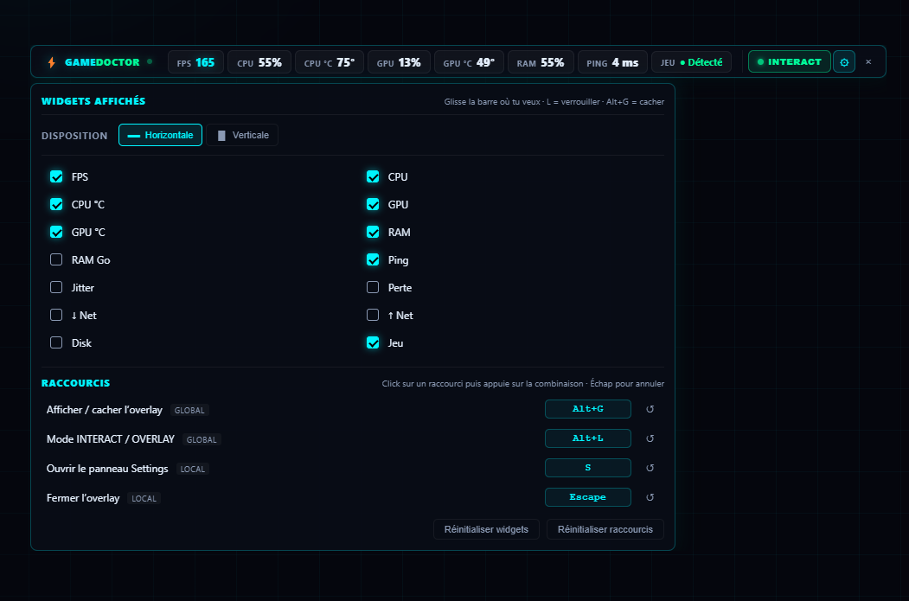The height and width of the screenshot is (601, 909).
Task: Uncheck the CPU °C widget checkbox
Action: pos(56,205)
